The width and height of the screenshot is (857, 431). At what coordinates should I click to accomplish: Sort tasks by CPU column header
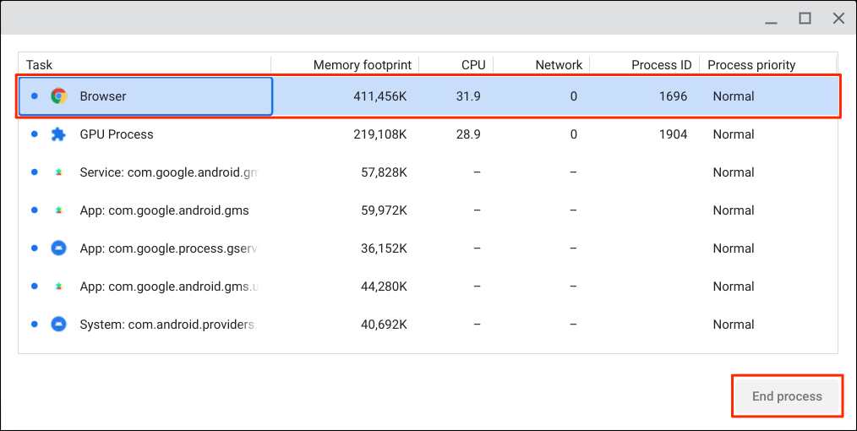pyautogui.click(x=473, y=65)
